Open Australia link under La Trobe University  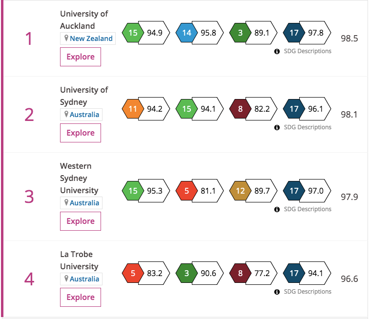click(84, 279)
